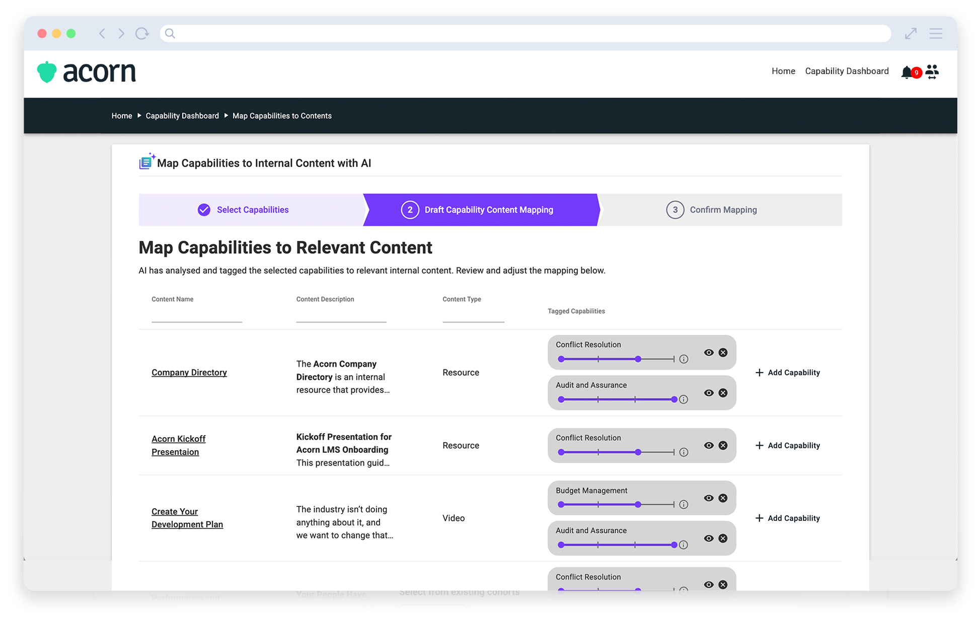Click the switch user people icon
This screenshot has height=621, width=980.
click(x=932, y=72)
